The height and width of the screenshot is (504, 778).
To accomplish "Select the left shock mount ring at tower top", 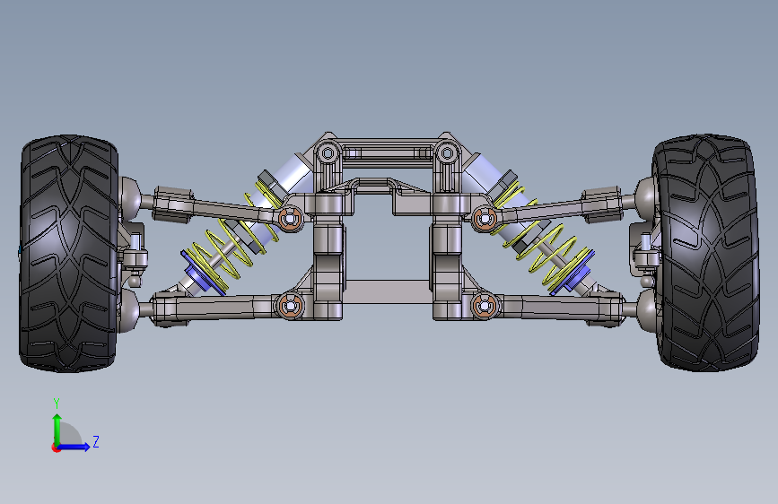I will tap(328, 152).
